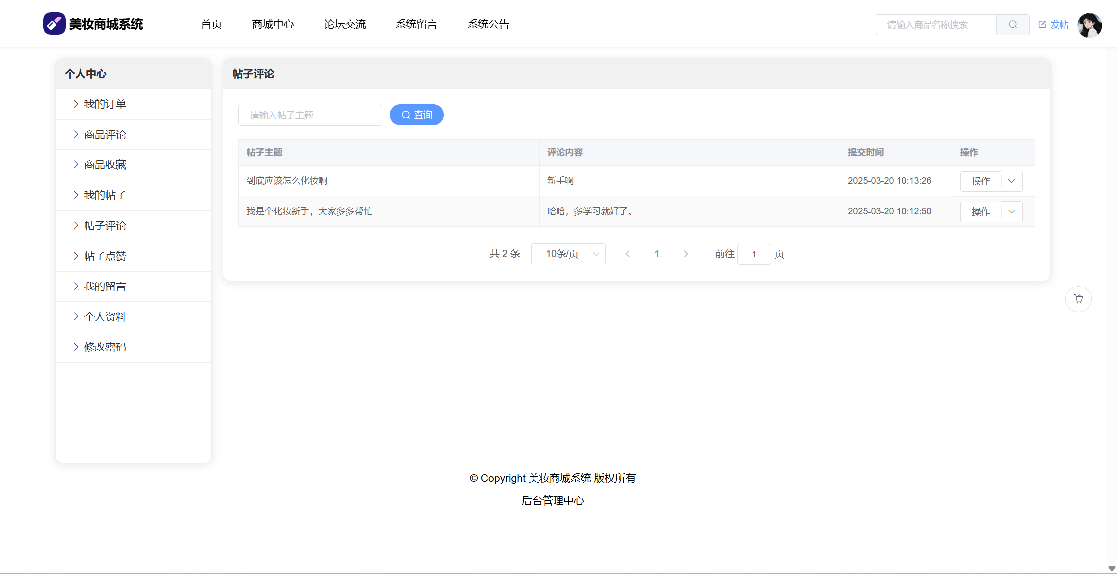Open the user avatar in top right
This screenshot has width=1117, height=574.
1090,25
